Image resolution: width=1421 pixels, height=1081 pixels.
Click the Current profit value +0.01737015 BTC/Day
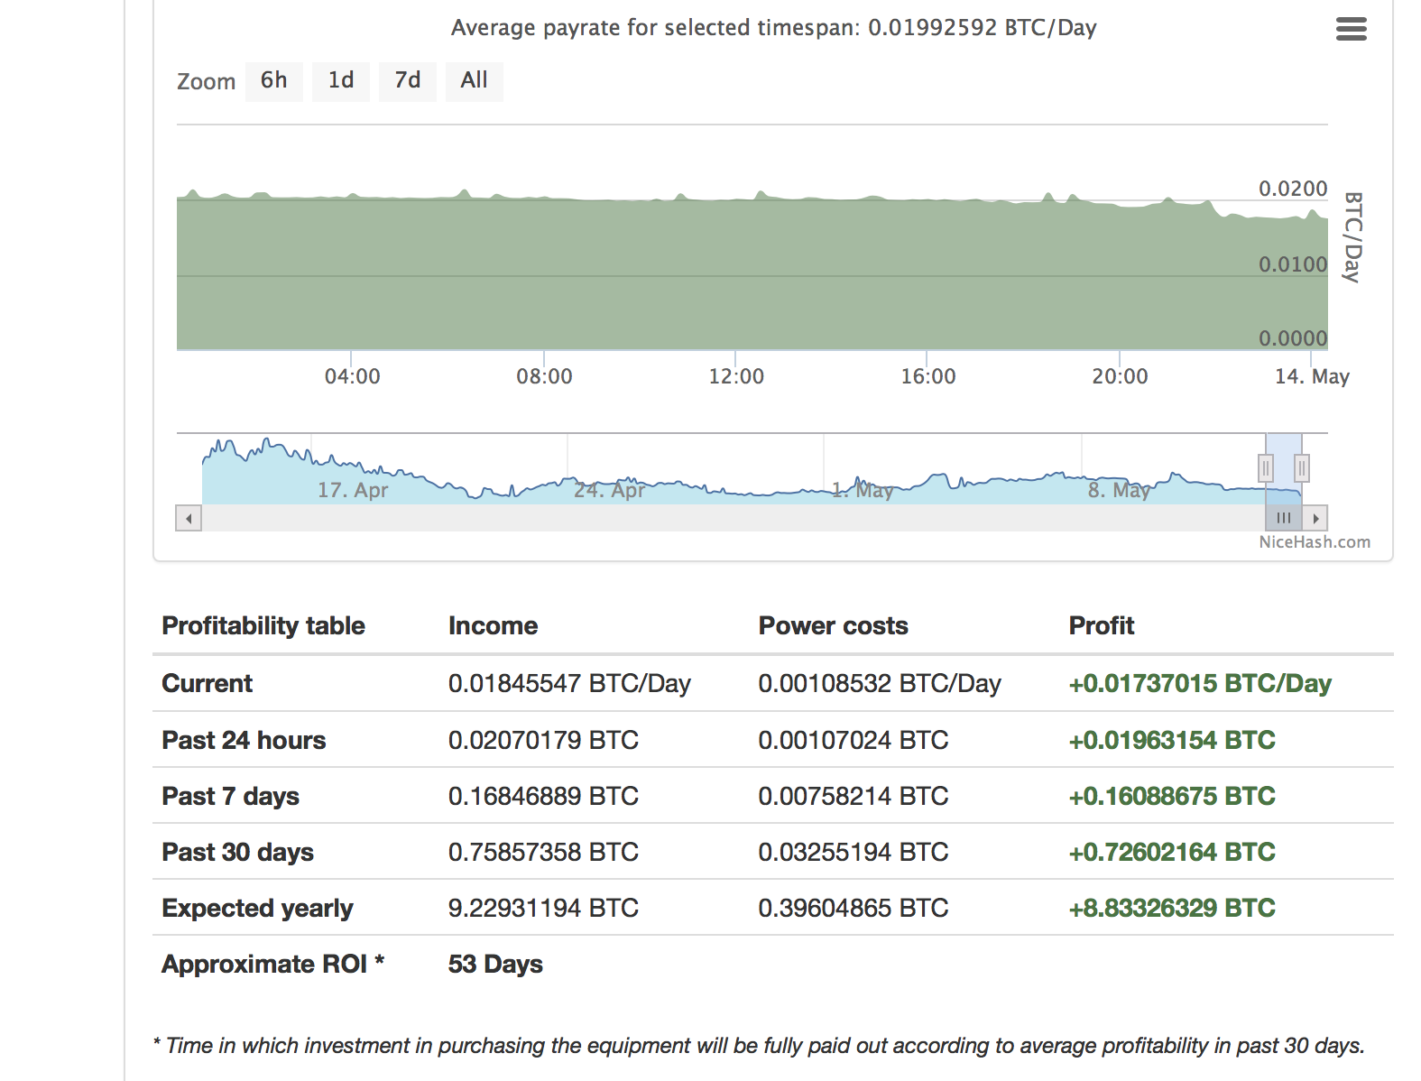(x=1199, y=683)
